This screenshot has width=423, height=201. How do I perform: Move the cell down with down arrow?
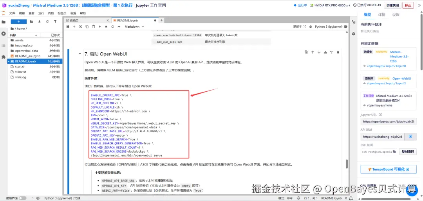tap(319, 52)
